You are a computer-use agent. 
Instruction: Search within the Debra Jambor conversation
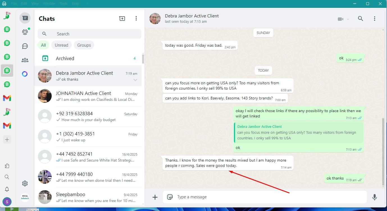[x=360, y=19]
